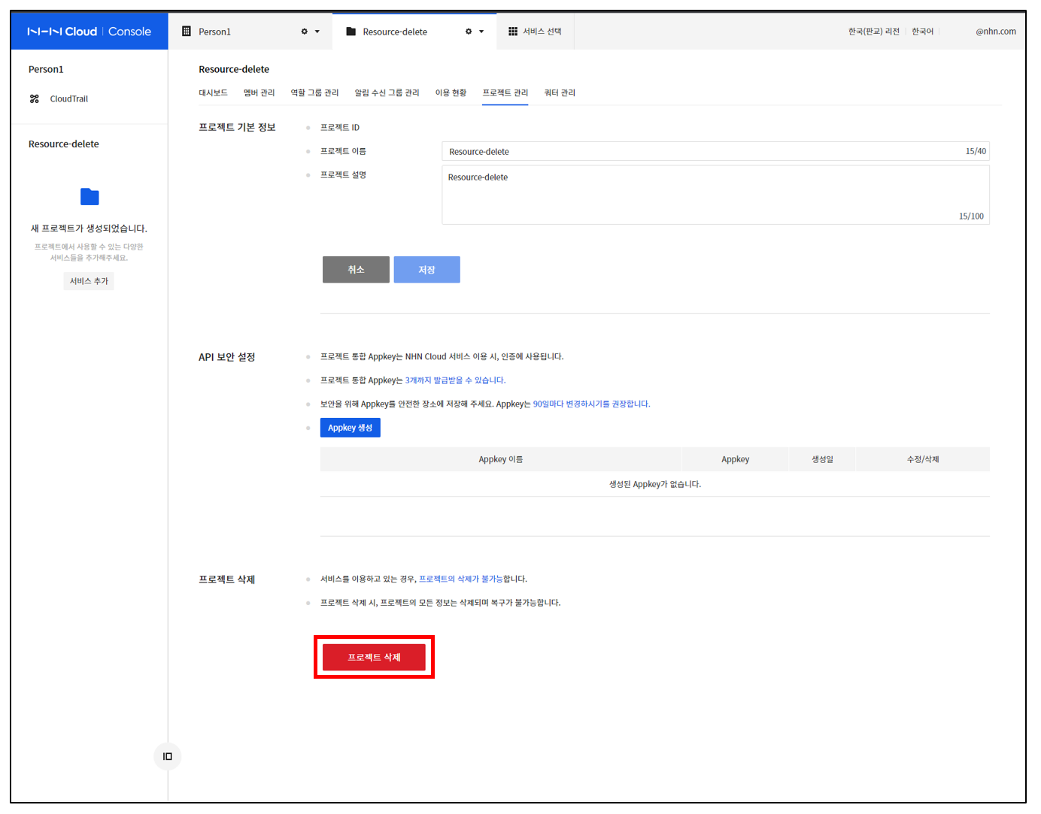Click the 서비스 추가 button in sidebar
Screen dimensions: 1041x814
pos(89,281)
